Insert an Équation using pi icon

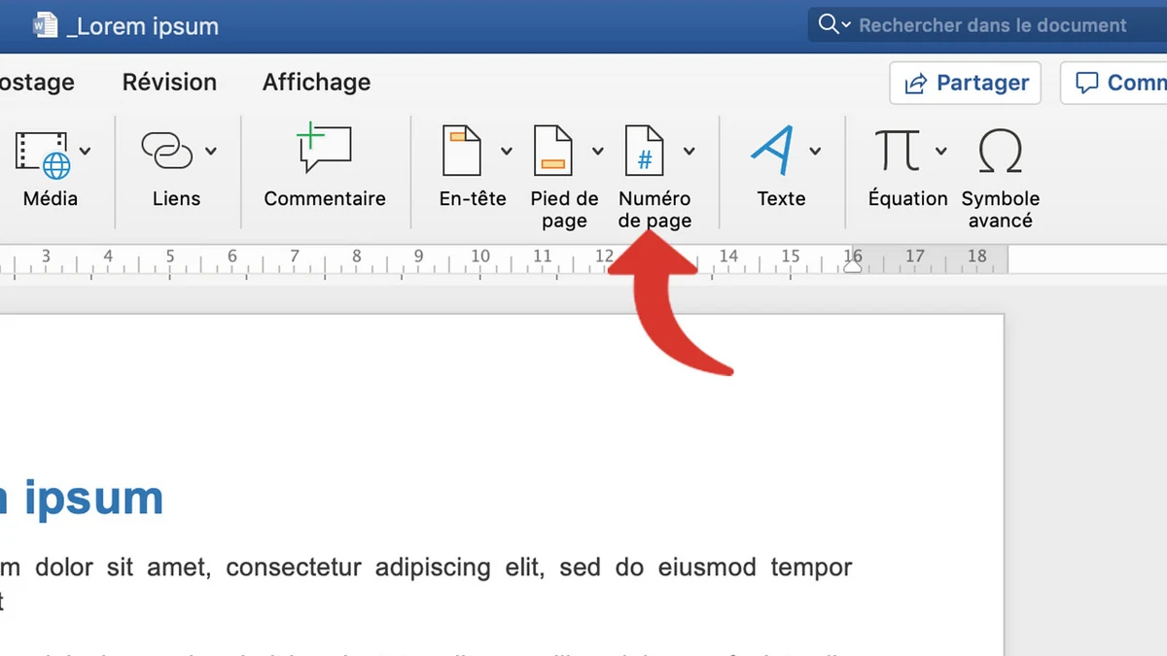coord(897,151)
